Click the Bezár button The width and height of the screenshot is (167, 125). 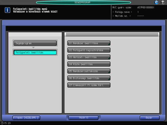150,118
